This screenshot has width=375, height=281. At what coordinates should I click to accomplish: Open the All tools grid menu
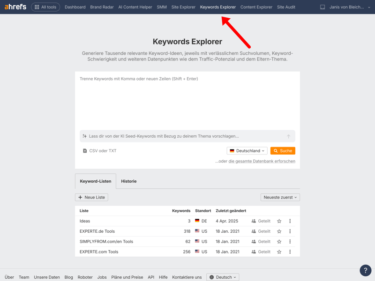coord(45,7)
